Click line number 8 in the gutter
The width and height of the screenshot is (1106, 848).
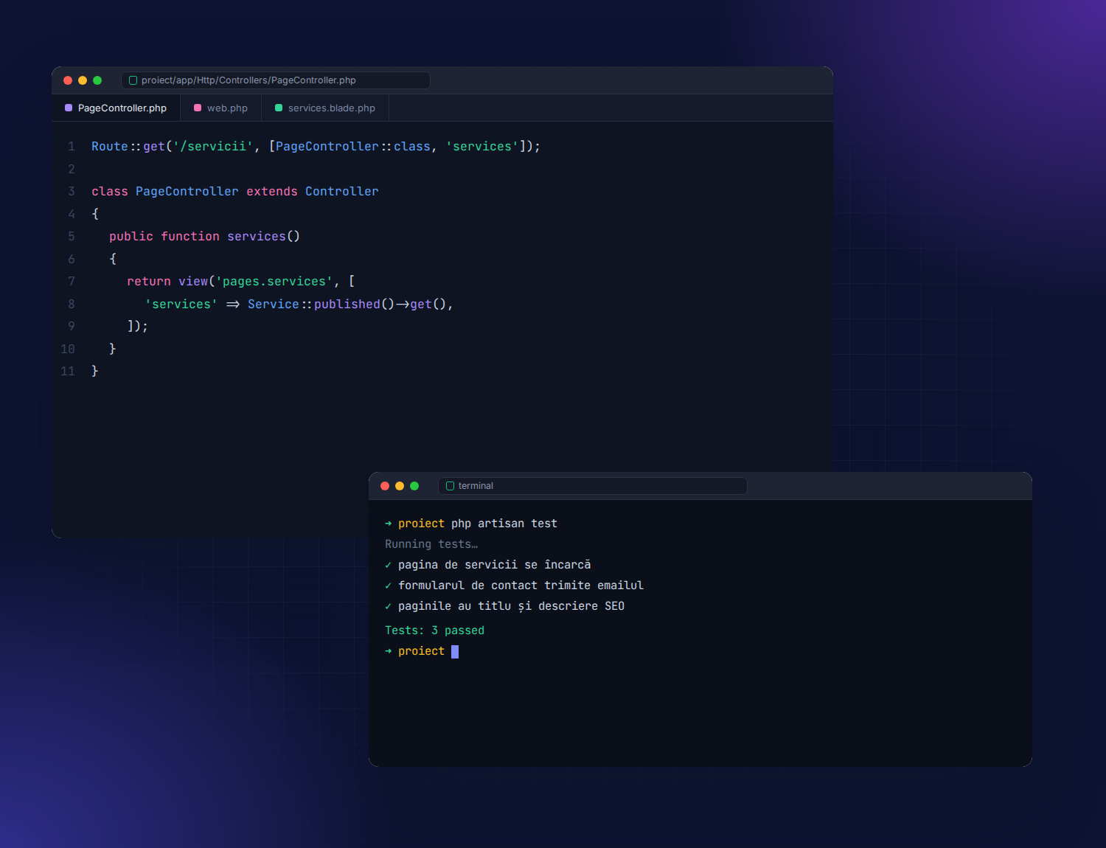[72, 304]
